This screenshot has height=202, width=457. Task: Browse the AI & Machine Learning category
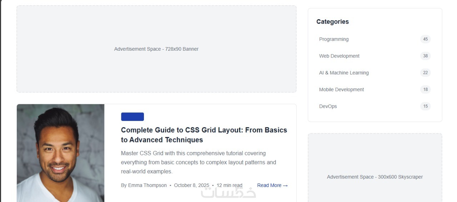[x=344, y=73]
